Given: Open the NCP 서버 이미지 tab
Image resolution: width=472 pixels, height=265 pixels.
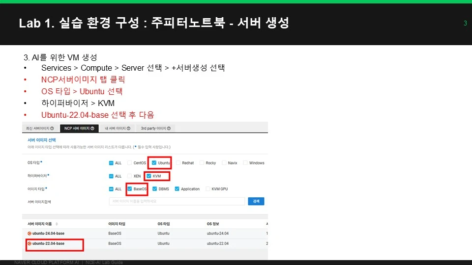Looking at the screenshot, I should pos(79,128).
